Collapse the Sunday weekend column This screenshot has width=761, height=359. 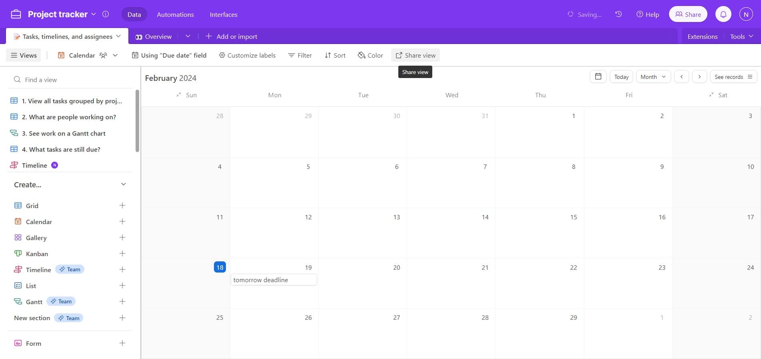(178, 95)
